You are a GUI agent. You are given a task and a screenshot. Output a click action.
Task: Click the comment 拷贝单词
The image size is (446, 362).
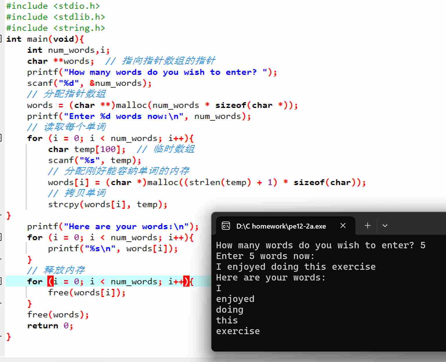[x=77, y=193]
